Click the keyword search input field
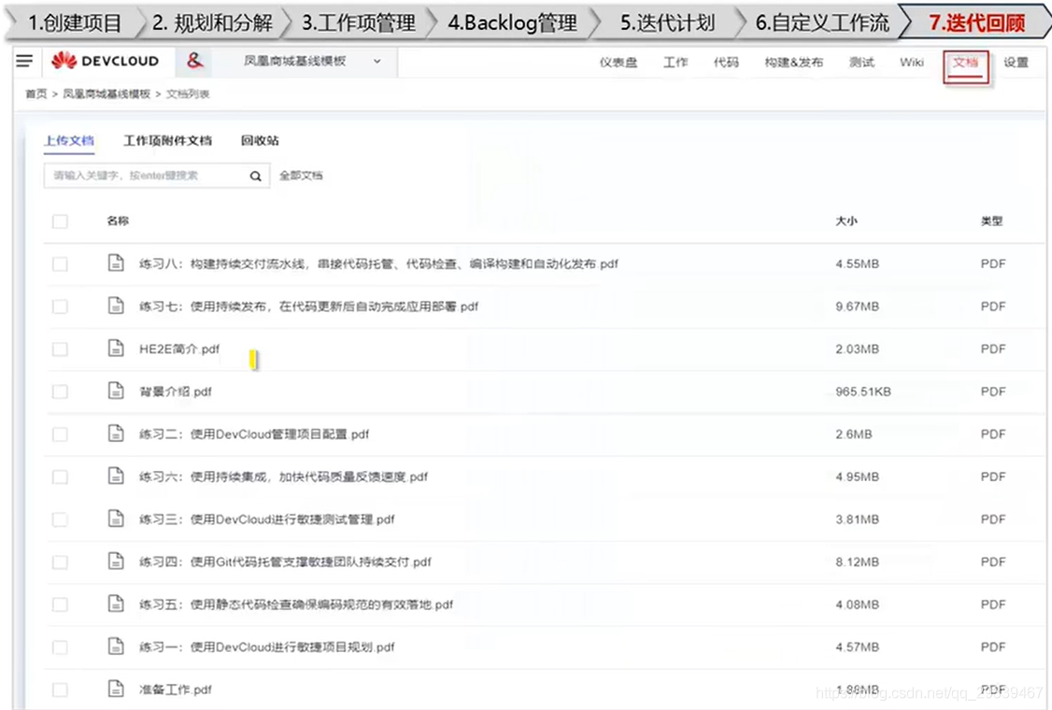Image resolution: width=1052 pixels, height=710 pixels. tap(145, 175)
